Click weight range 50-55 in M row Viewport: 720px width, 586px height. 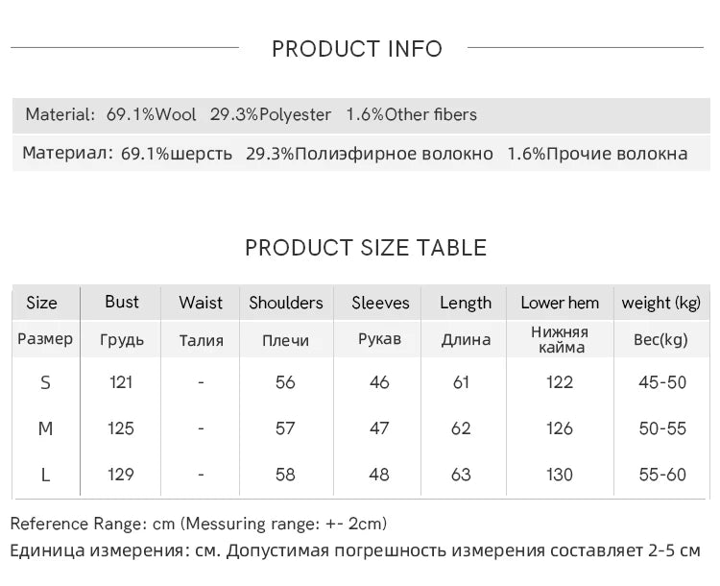pyautogui.click(x=662, y=428)
